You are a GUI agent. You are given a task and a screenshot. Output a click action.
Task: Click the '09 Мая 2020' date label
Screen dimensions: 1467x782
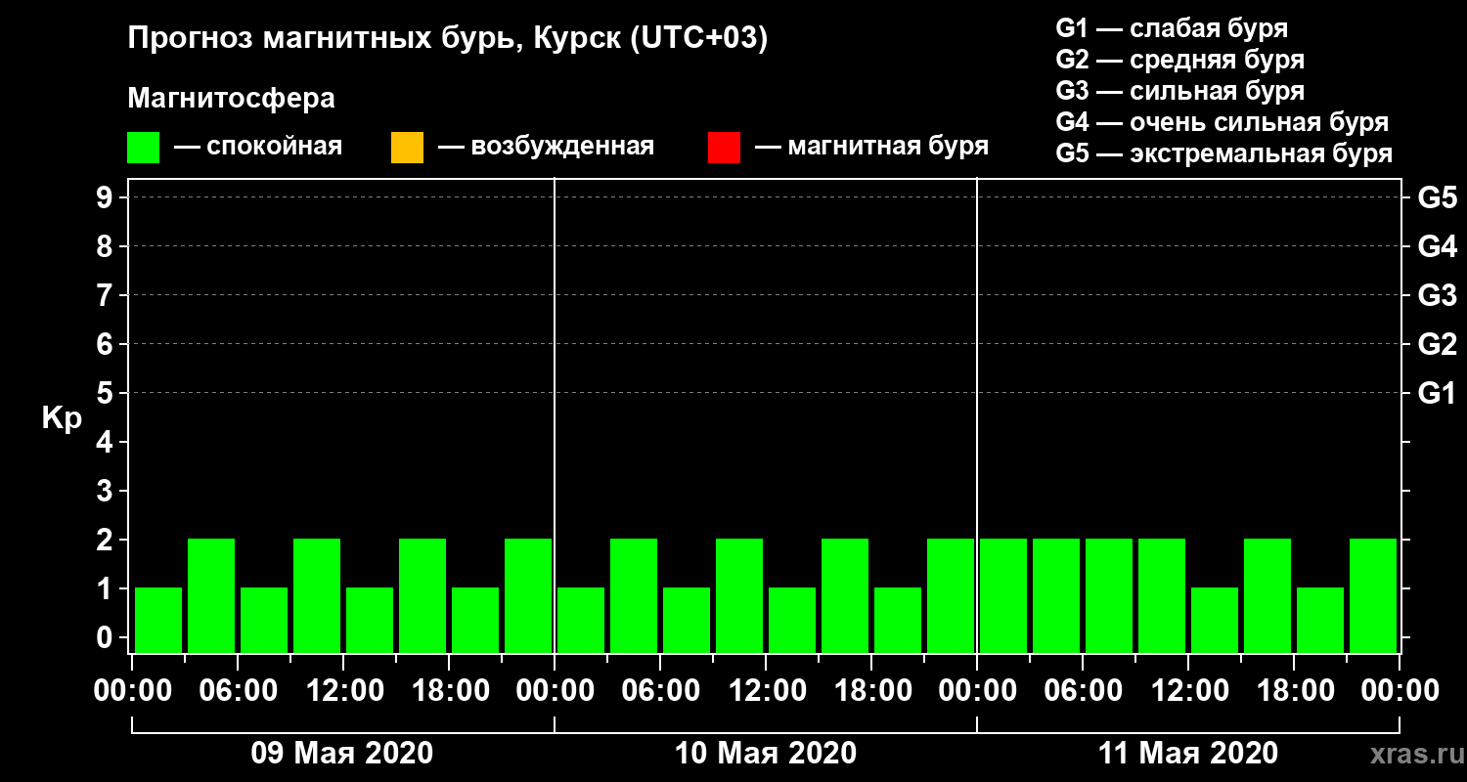[342, 754]
